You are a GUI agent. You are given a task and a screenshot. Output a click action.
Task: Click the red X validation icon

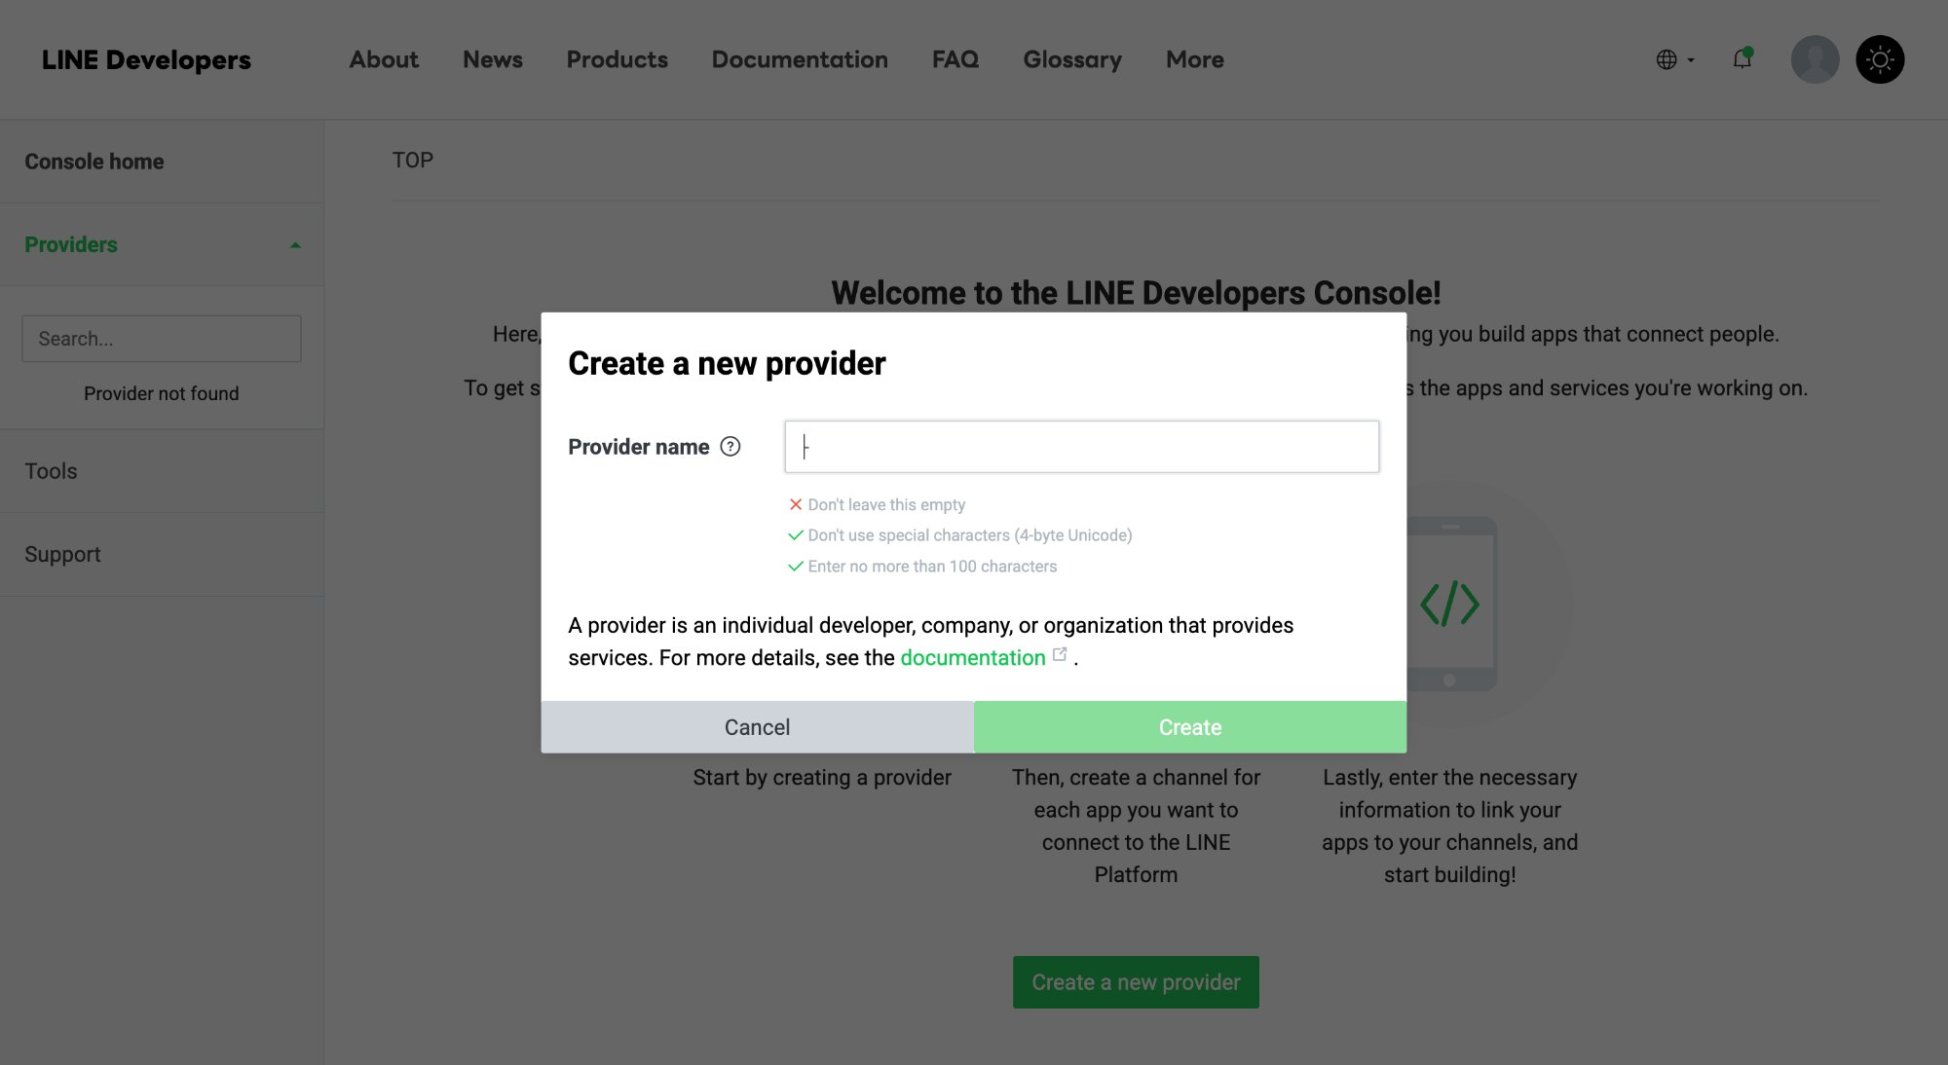[796, 504]
